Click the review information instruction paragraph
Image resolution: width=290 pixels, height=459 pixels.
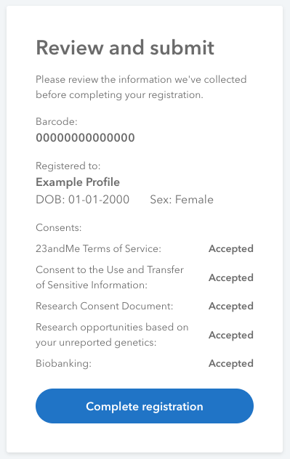141,87
